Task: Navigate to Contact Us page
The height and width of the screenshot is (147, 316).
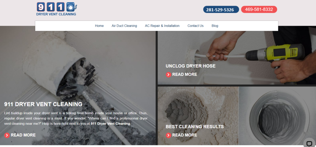Action: pyautogui.click(x=195, y=26)
